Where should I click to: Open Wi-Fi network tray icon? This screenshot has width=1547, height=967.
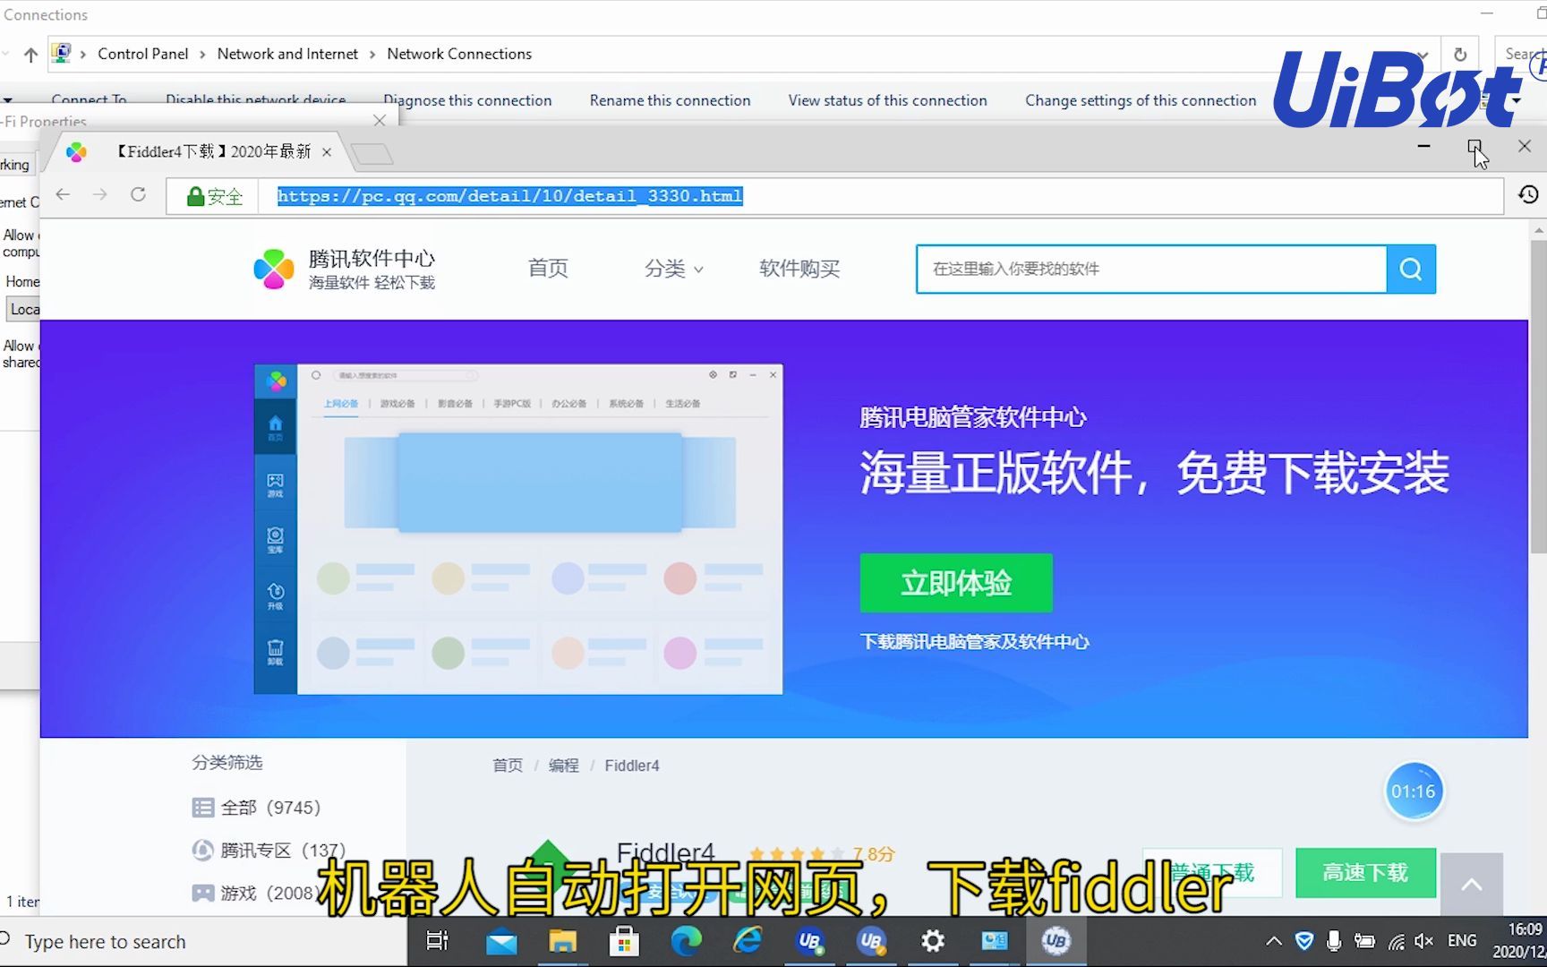click(1396, 941)
